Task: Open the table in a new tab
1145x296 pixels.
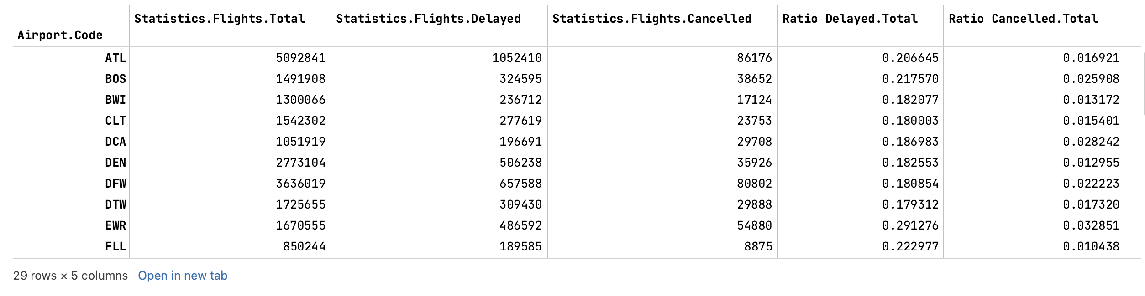Action: [x=184, y=276]
